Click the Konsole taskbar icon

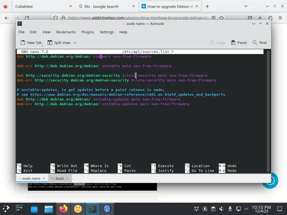click(x=92, y=209)
